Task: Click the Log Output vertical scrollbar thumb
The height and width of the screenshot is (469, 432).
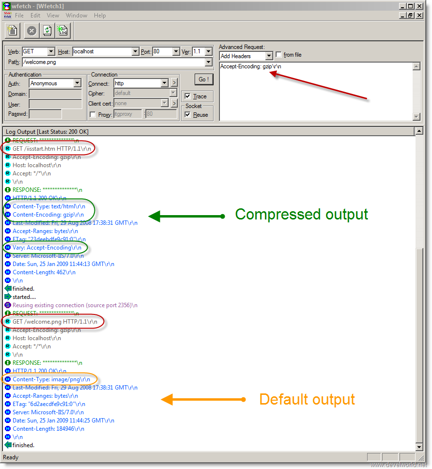Action: click(x=419, y=345)
